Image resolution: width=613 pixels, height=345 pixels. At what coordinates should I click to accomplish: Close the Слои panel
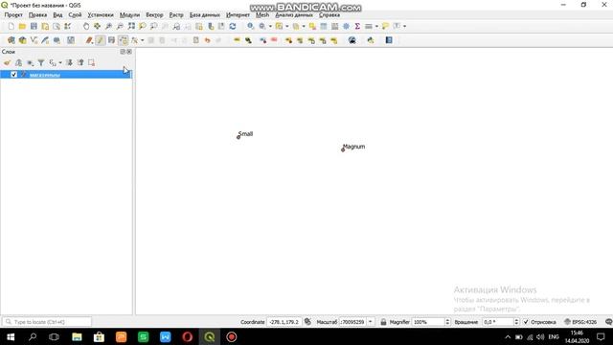(129, 52)
